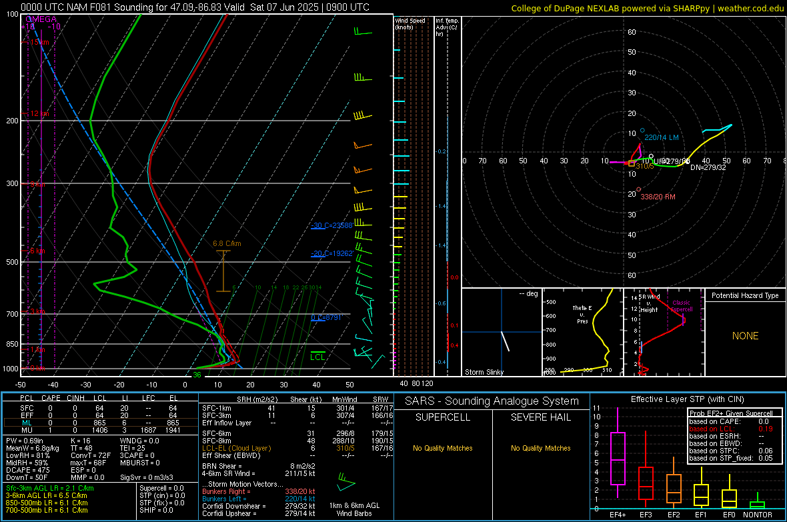787x522 pixels.
Task: Click the MeanW = 6.8g/kg value
Action: tap(33, 448)
